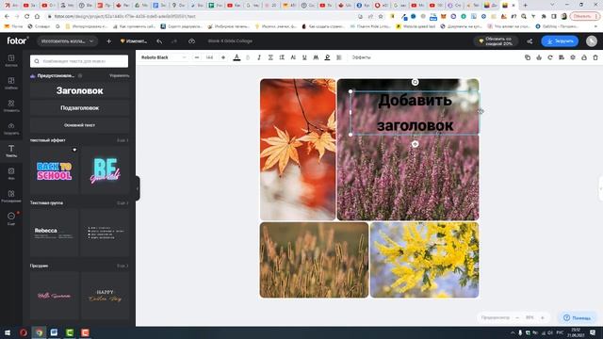Click the curved text icon
Screen dimensions: 603x339
coord(316,57)
